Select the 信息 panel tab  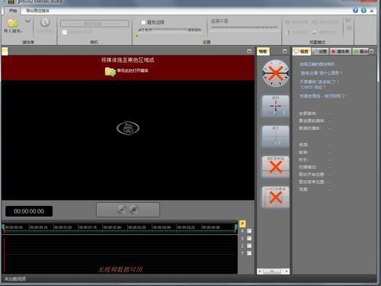(302, 51)
